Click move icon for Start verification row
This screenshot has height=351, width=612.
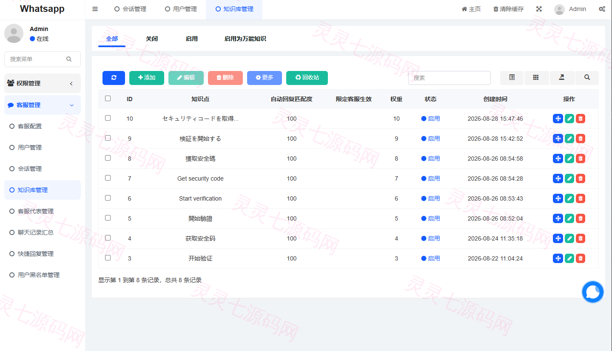[558, 198]
